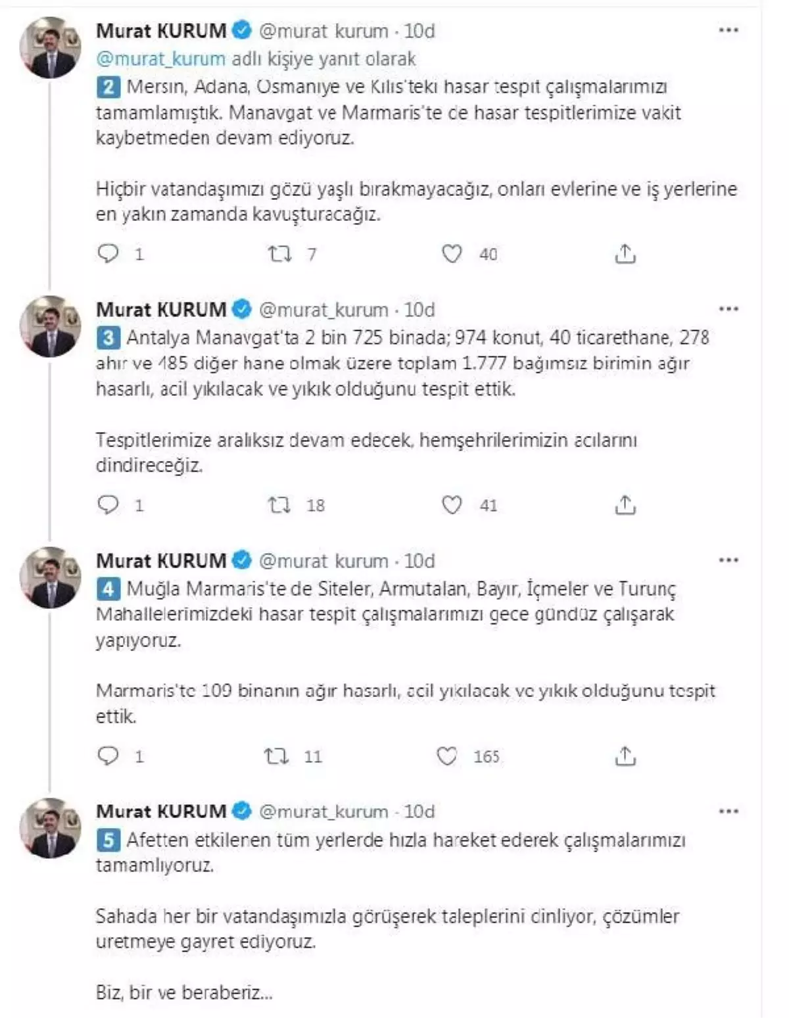Share tweet 4 via share icon
This screenshot has height=1018, width=789.
pos(623,758)
